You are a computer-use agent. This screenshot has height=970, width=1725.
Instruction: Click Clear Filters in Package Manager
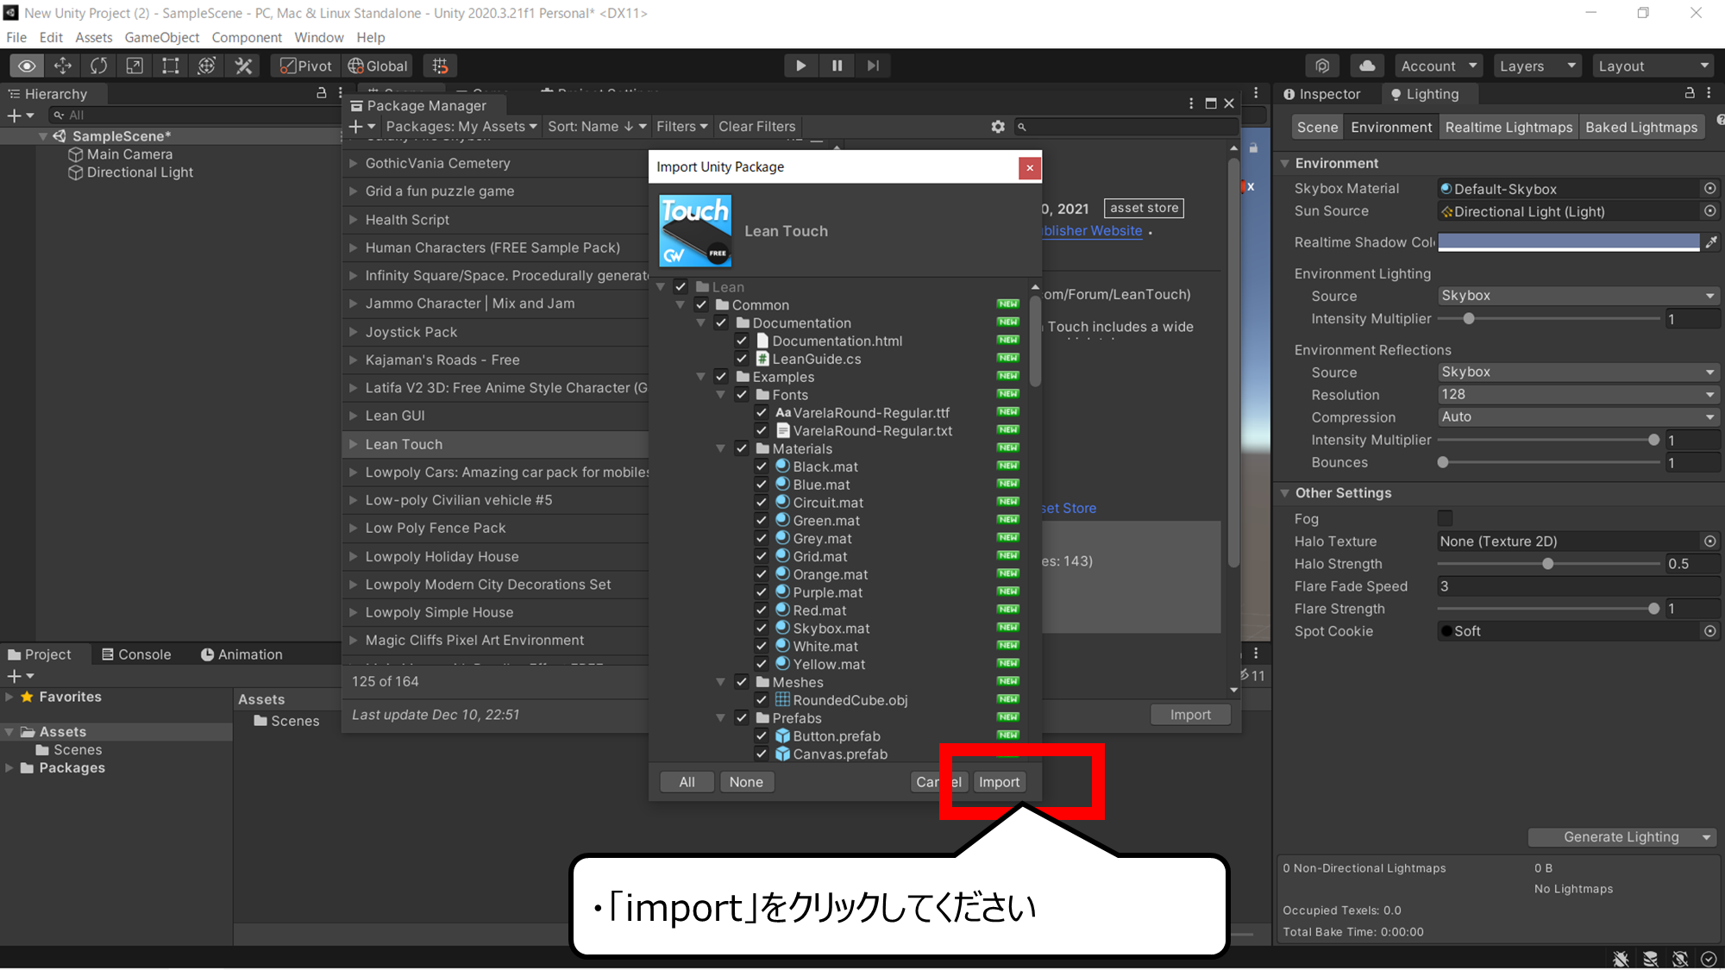[756, 127]
